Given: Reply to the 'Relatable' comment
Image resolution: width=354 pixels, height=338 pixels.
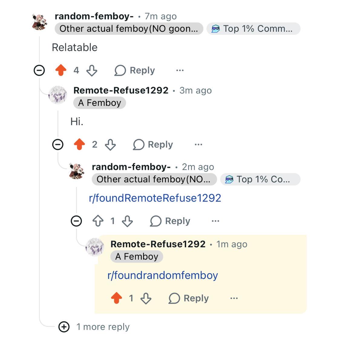Looking at the screenshot, I should [x=135, y=70].
